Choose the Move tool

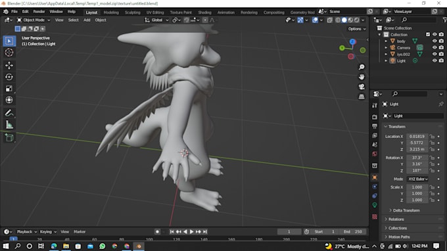click(x=9, y=65)
